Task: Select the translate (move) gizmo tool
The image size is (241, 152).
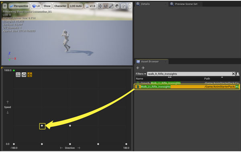Action: click(100, 6)
